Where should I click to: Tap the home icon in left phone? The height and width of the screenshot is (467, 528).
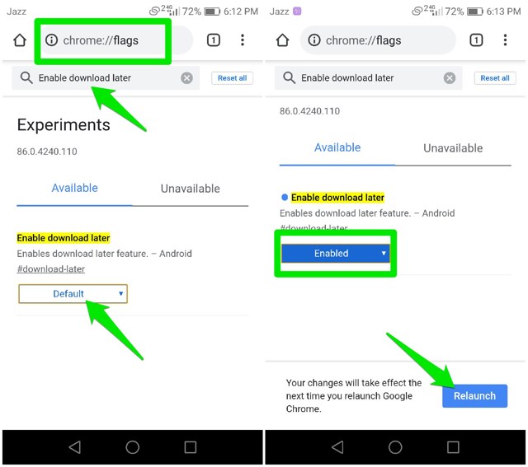[20, 40]
